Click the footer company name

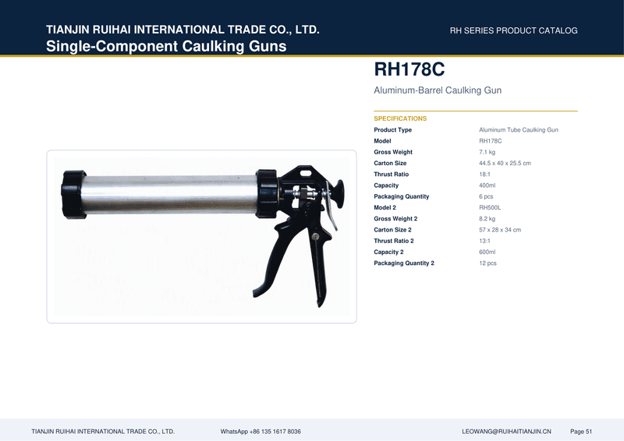[x=103, y=432]
